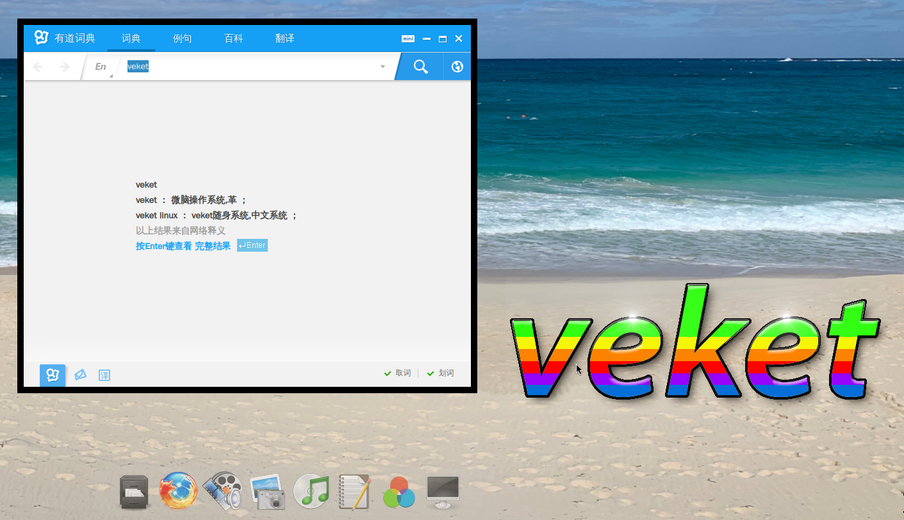Open the En language selector
Viewport: 904px width, 520px height.
click(x=101, y=67)
